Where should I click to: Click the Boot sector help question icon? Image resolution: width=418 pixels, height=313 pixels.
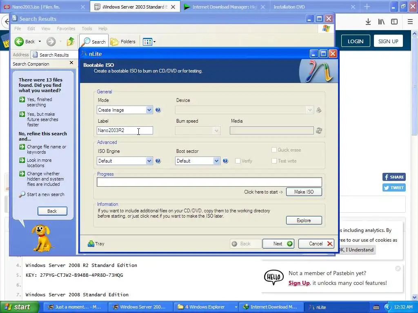[225, 161]
